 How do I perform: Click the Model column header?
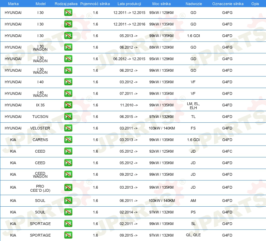pos(40,4)
